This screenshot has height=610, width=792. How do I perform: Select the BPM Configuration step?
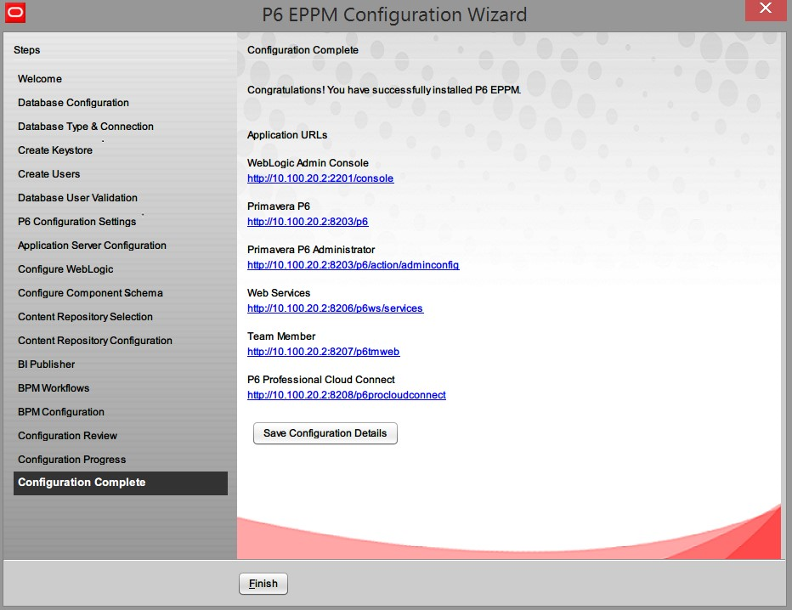tap(61, 411)
